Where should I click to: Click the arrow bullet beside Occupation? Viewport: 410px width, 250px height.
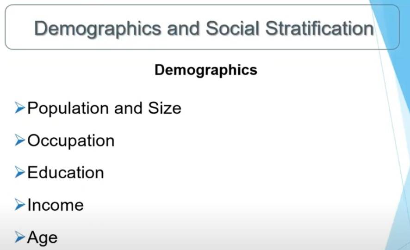click(x=20, y=140)
